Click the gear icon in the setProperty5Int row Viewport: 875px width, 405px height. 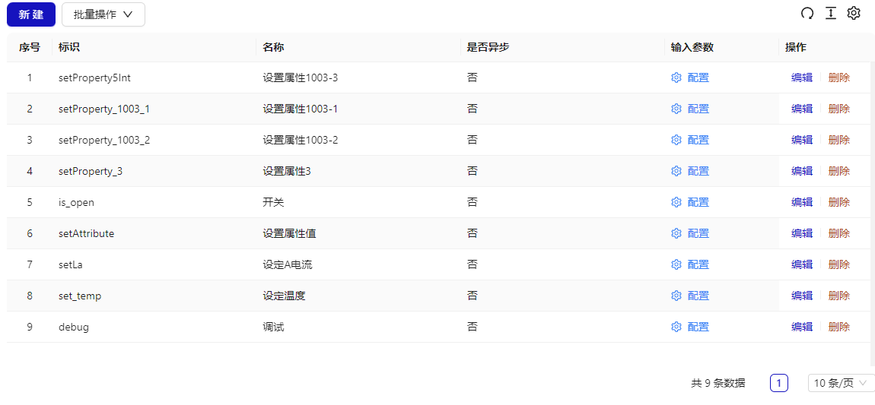676,78
